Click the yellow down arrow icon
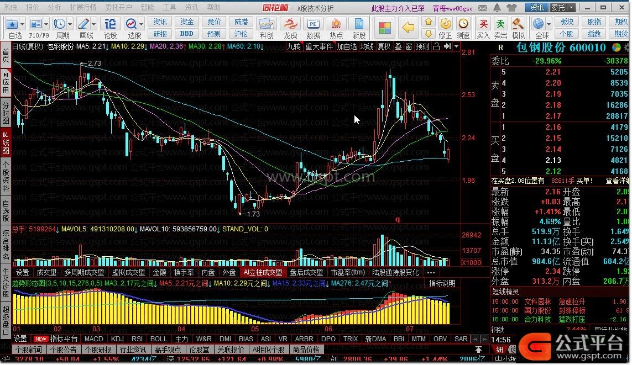The width and height of the screenshot is (632, 365). (x=429, y=33)
